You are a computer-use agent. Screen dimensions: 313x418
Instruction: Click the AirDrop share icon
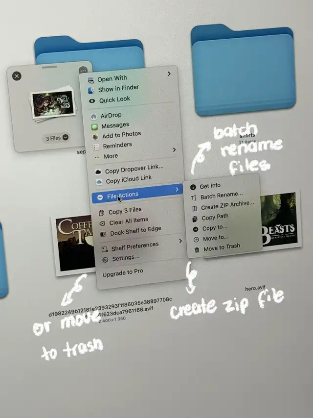coord(93,116)
